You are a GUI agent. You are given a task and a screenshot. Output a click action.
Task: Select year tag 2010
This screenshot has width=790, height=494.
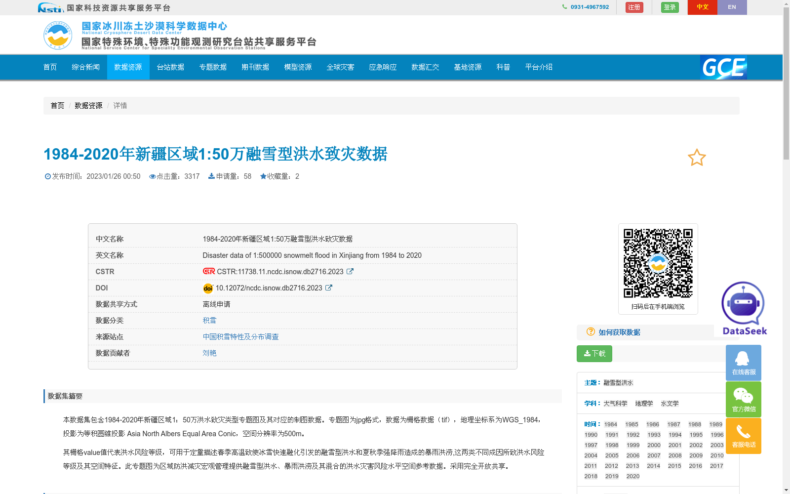coord(717,455)
